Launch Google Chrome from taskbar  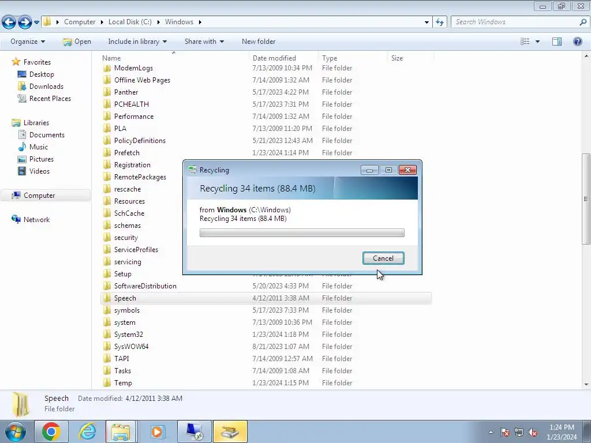(x=51, y=431)
